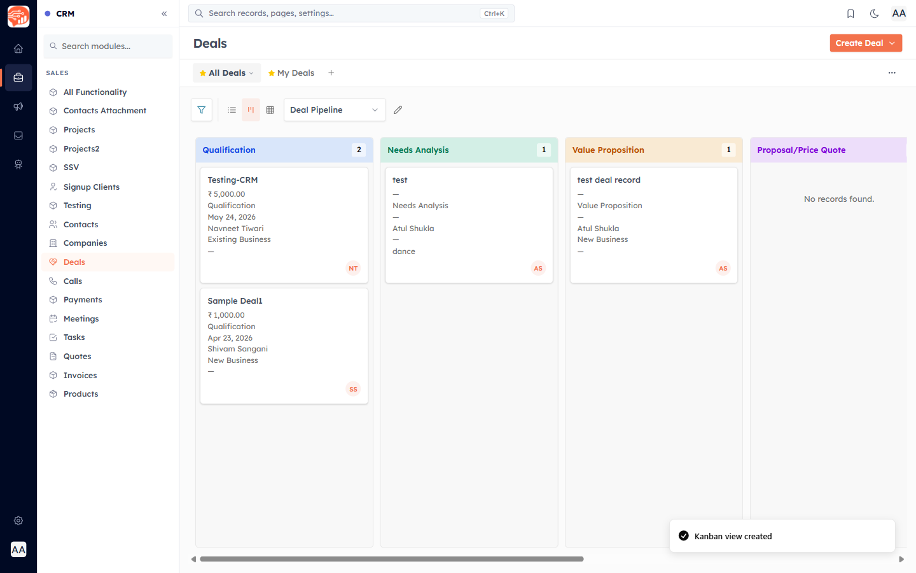The width and height of the screenshot is (916, 573).
Task: Click AS avatar on test deal record card
Action: tap(723, 269)
